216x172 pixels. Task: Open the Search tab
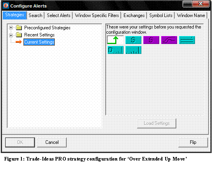tap(35, 15)
